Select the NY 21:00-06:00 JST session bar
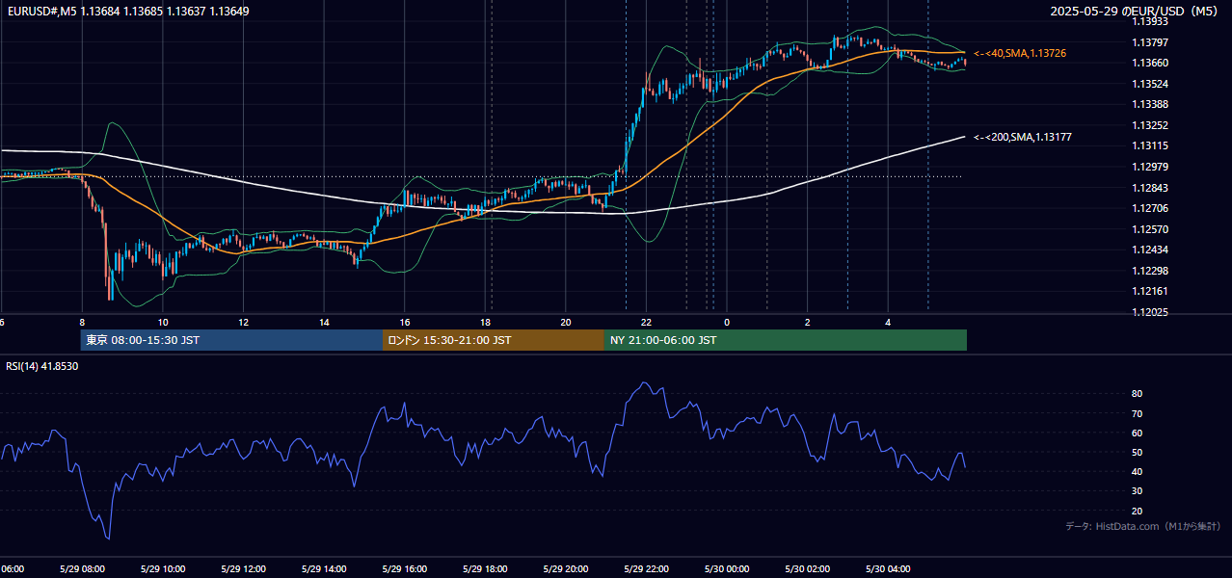The image size is (1232, 578). click(x=786, y=340)
